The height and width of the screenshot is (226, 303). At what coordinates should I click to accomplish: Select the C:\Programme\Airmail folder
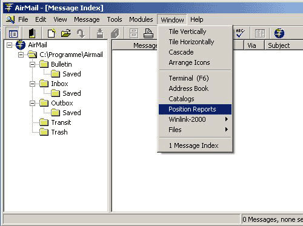(71, 55)
